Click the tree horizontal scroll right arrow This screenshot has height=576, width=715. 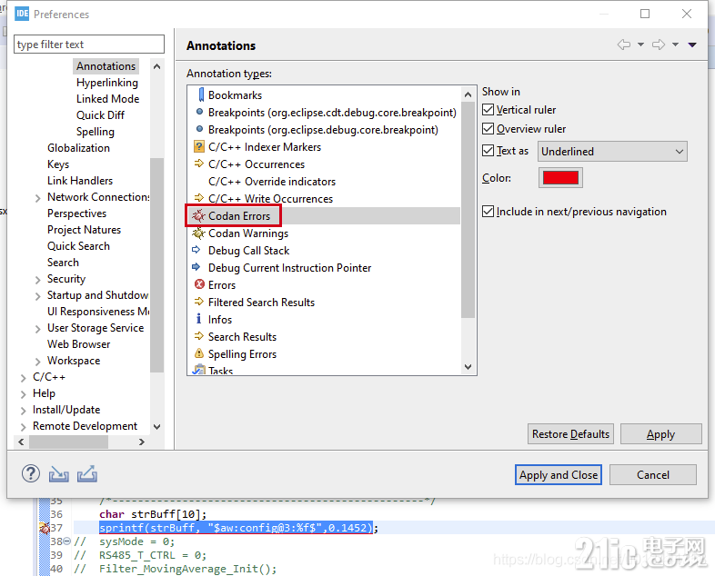pos(142,442)
